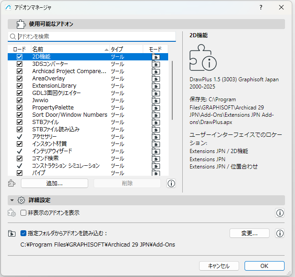Click the mode icon in コマンド検索 row
Image resolution: width=295 pixels, height=277 pixels.
pos(156,158)
